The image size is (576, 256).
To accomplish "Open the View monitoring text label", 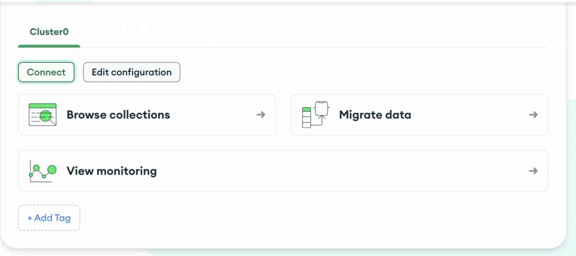I will (x=111, y=171).
